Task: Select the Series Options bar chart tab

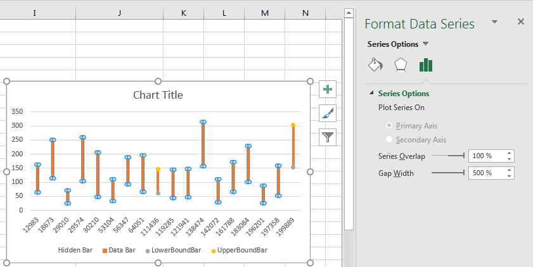Action: click(426, 65)
